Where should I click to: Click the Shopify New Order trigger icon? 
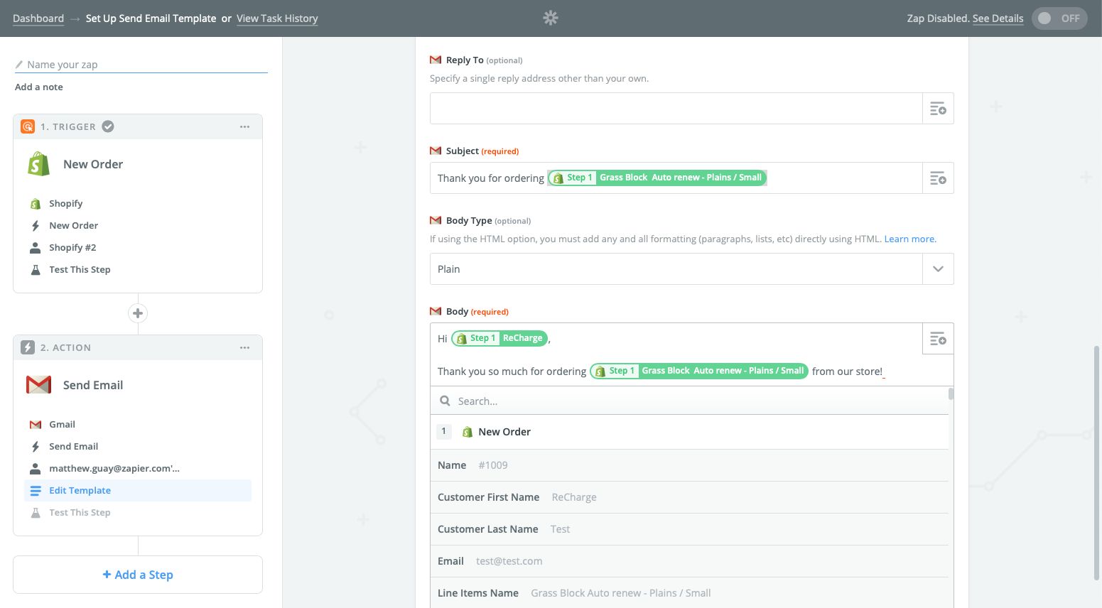(x=39, y=164)
